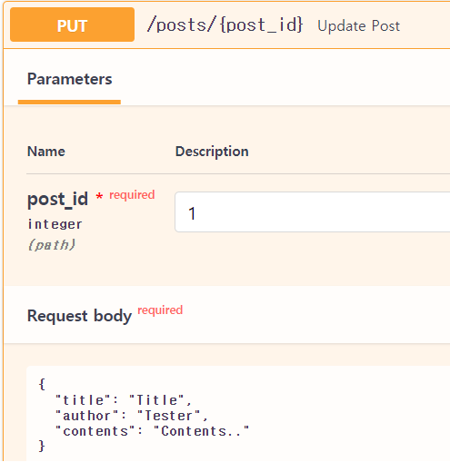Viewport: 450px width, 462px height.
Task: Select the Parameters tab heading
Action: pyautogui.click(x=70, y=79)
